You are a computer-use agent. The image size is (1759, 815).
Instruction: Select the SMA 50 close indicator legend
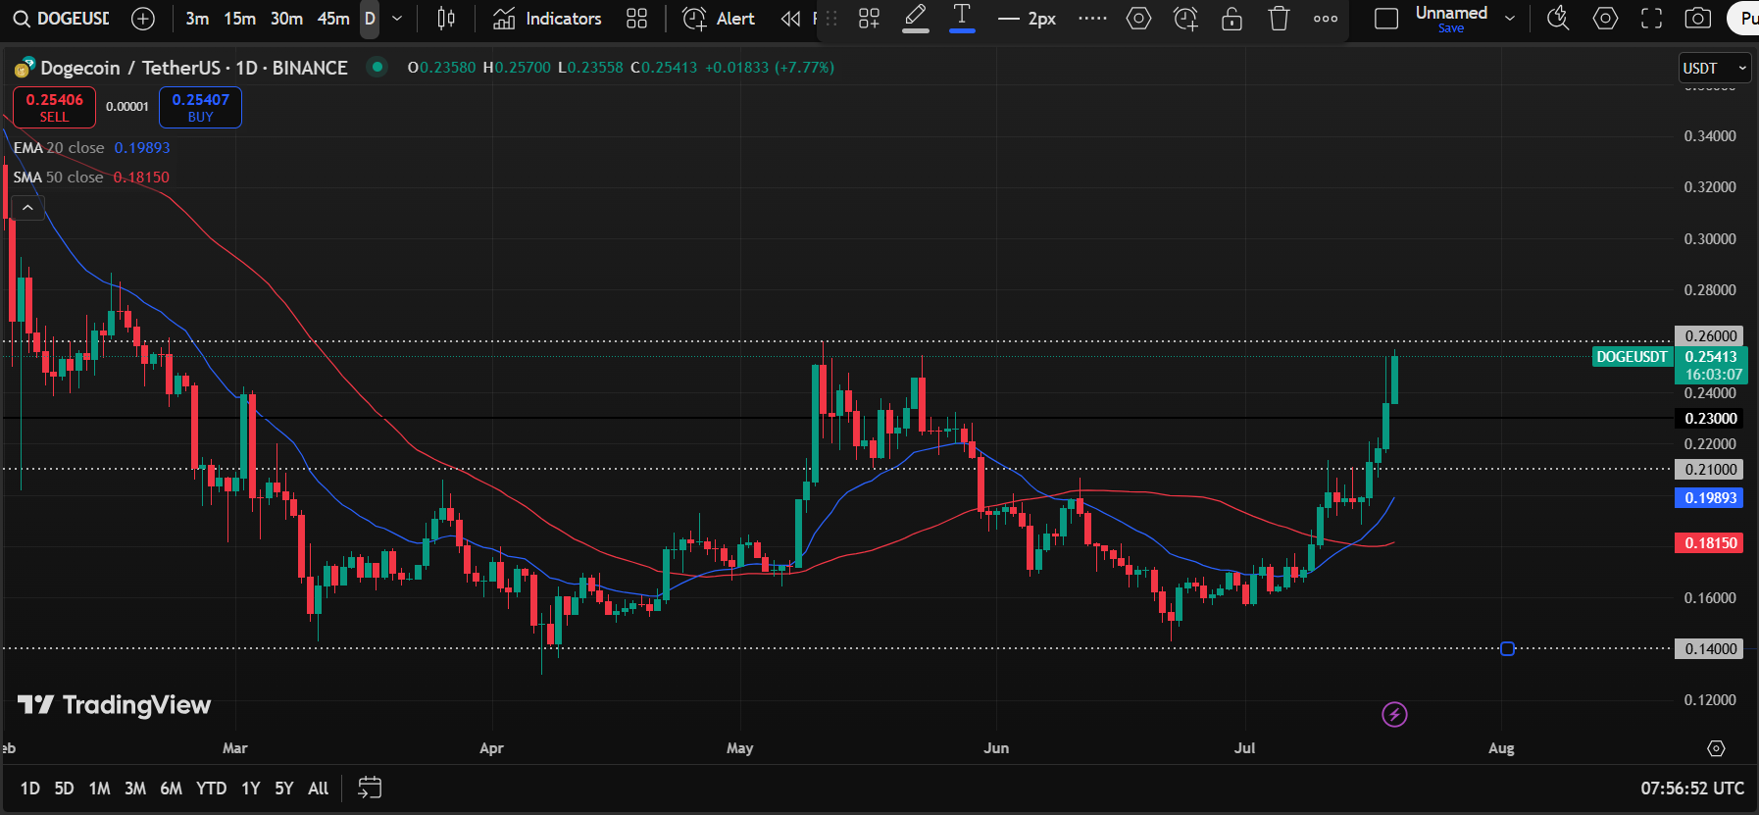[58, 178]
